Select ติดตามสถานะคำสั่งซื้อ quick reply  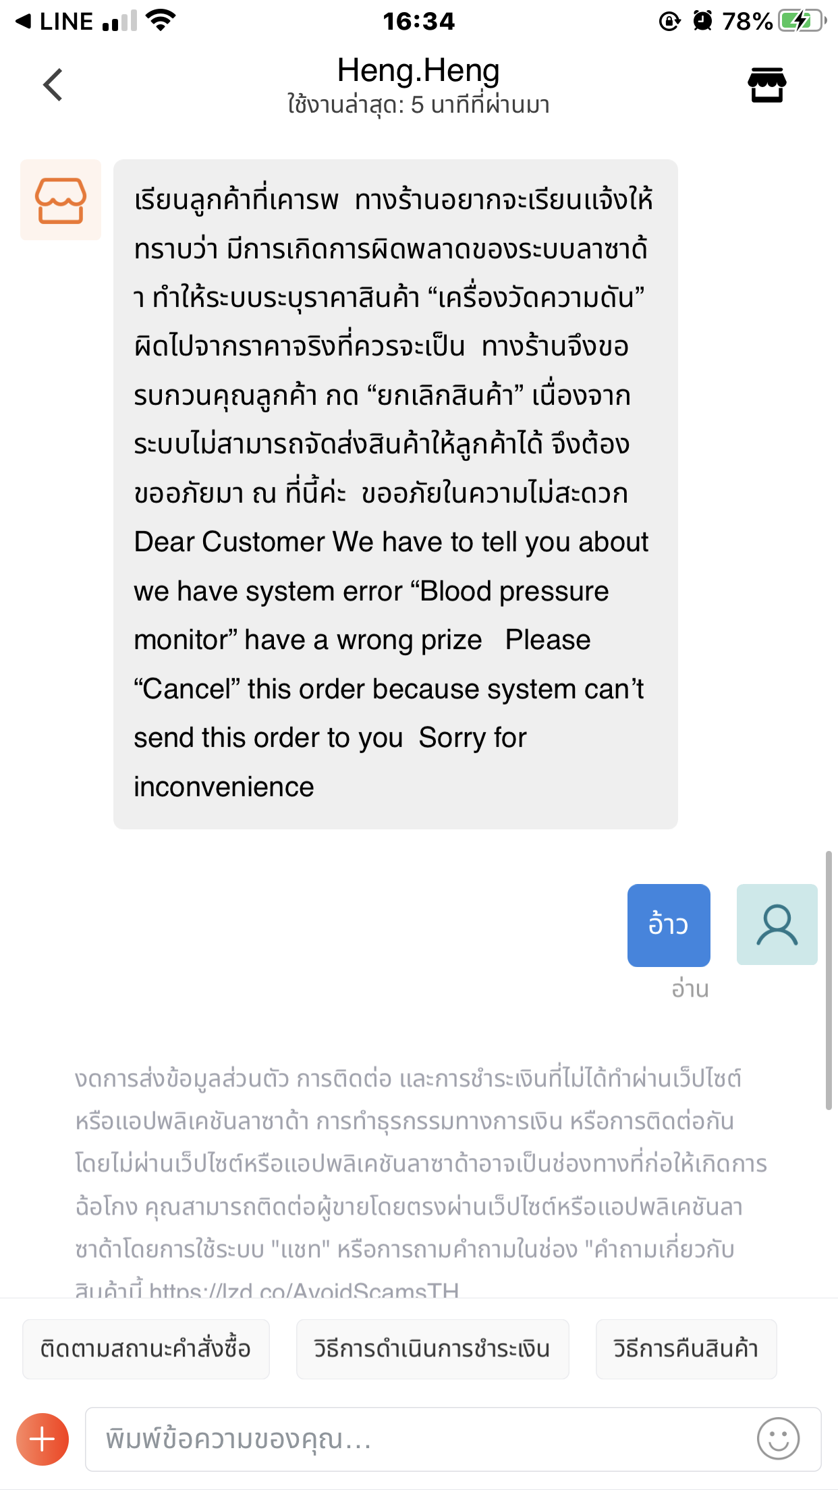(x=146, y=1349)
